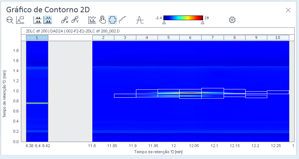Image resolution: width=299 pixels, height=159 pixels.
Task: Click the chromatogram bars overlay icon
Action: tap(92, 20)
